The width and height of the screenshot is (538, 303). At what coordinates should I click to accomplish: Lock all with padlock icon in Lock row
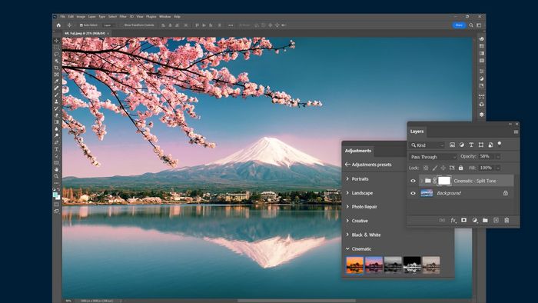click(x=461, y=168)
